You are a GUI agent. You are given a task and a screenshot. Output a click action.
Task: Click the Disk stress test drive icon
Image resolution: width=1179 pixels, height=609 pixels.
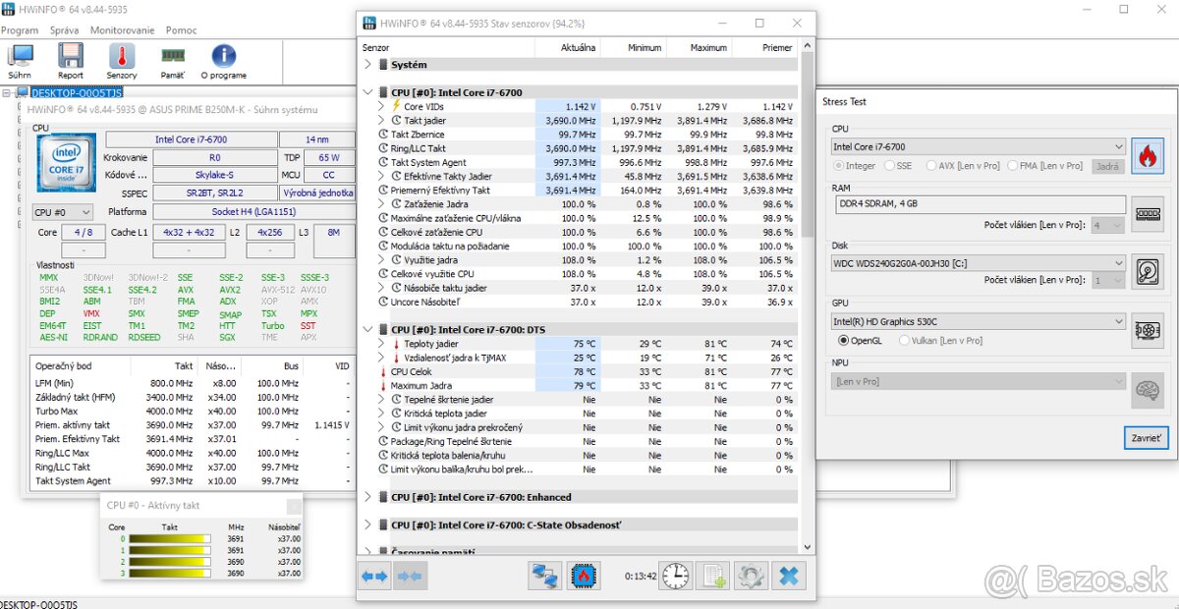[1147, 272]
